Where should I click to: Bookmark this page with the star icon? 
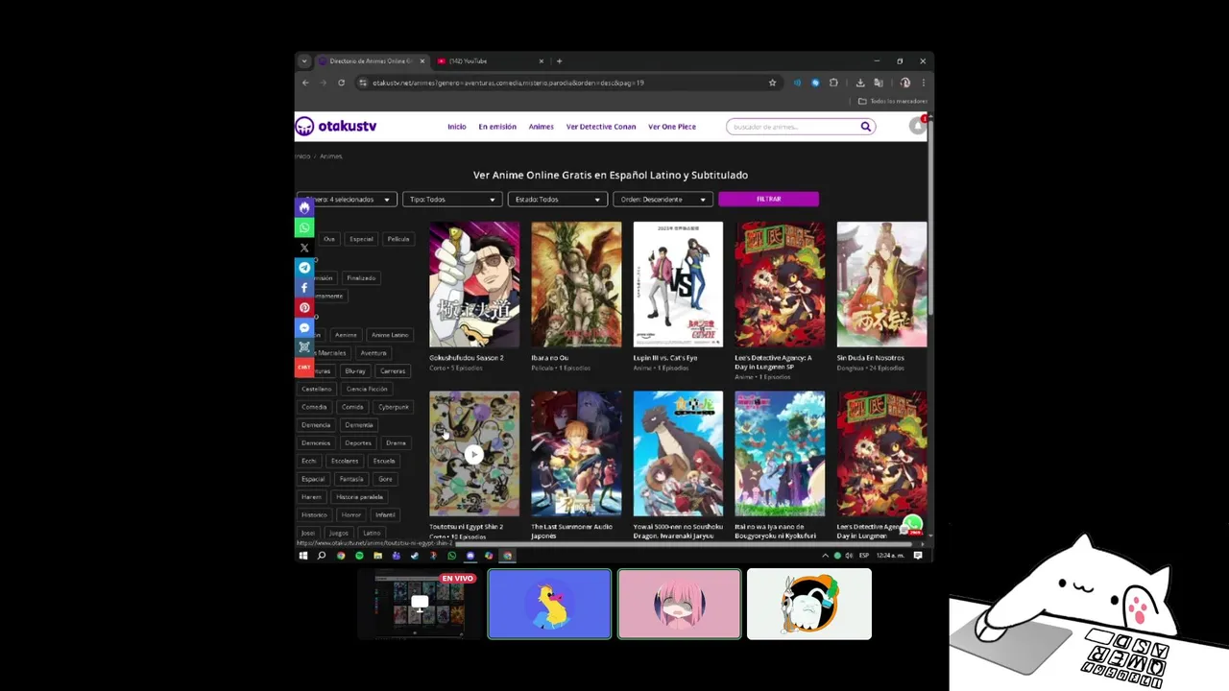772,83
